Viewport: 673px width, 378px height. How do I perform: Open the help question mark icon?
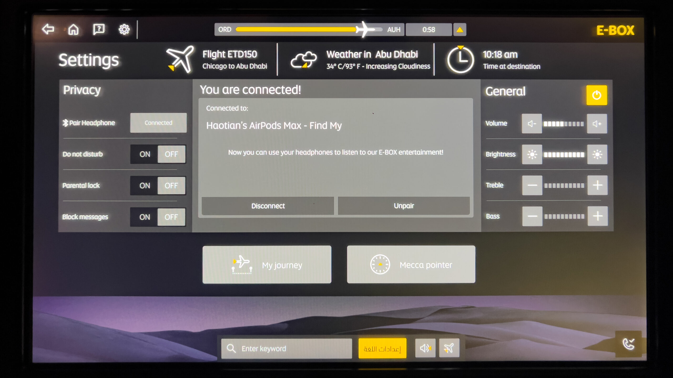pyautogui.click(x=99, y=29)
